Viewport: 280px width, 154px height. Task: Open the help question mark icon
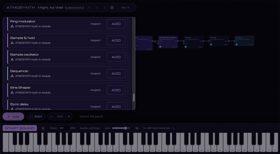(112, 7)
